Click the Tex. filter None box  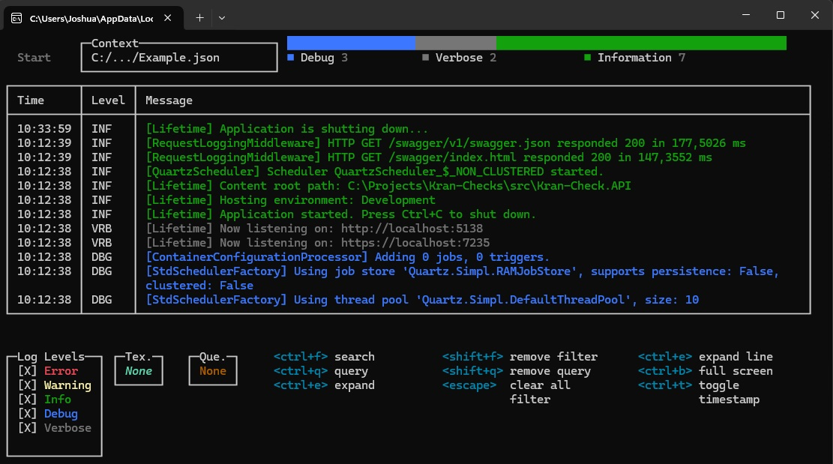click(139, 370)
